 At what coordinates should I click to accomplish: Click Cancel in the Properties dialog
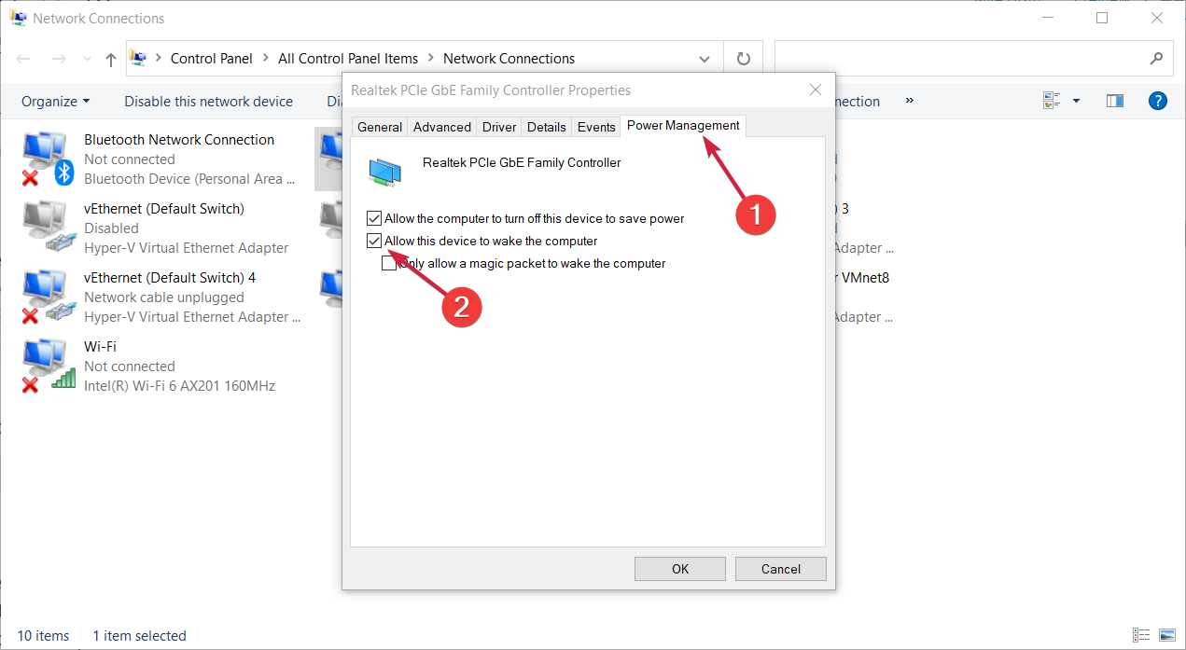pos(781,569)
